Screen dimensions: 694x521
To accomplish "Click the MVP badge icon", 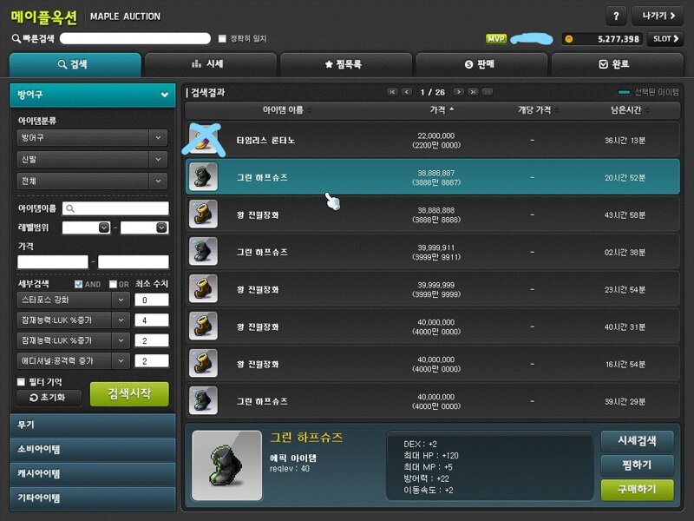I will (496, 39).
